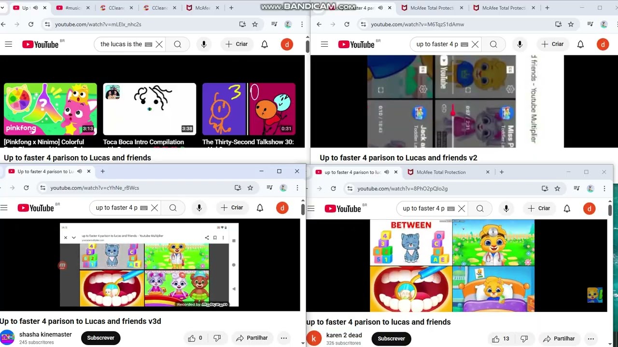Dislike the karen 2 dead video
The width and height of the screenshot is (618, 347).
pos(524,339)
